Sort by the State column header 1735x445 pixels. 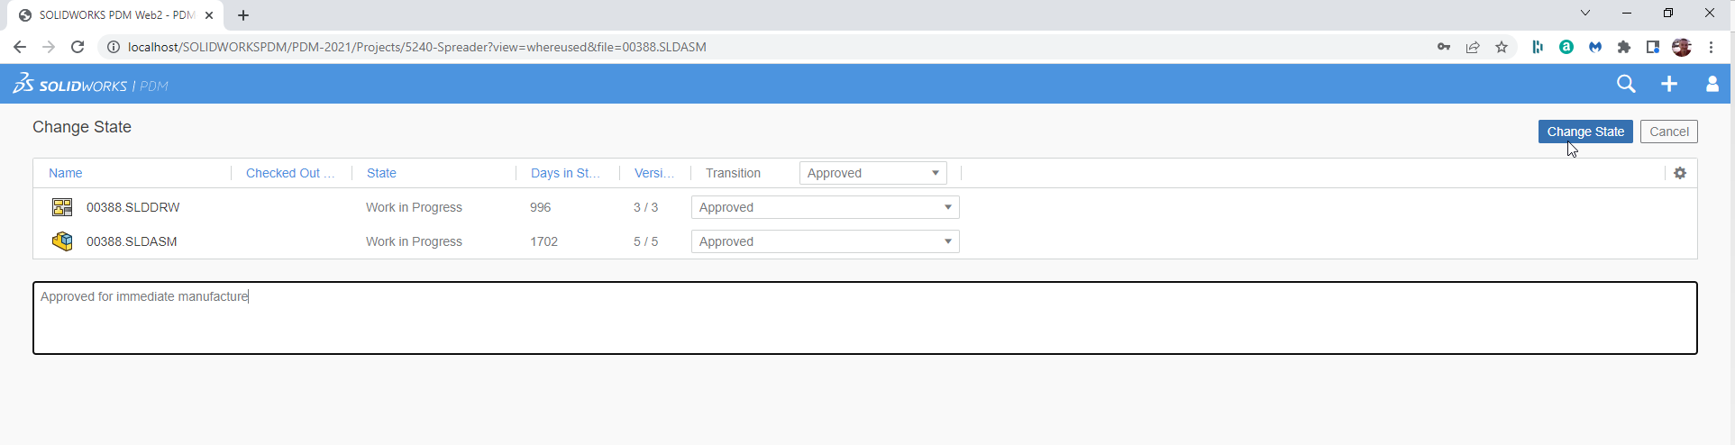pos(381,173)
